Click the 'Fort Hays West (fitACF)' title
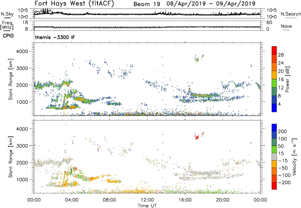301x208 pixels. point(74,3)
